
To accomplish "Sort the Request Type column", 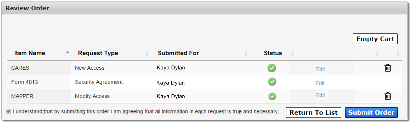I will click(x=147, y=54).
